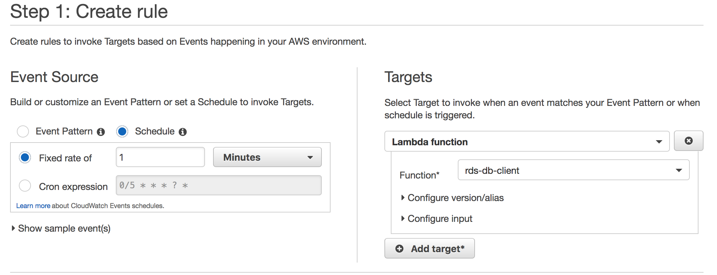Open the Lambda function target type dropdown
This screenshot has height=275, width=717.
point(527,142)
